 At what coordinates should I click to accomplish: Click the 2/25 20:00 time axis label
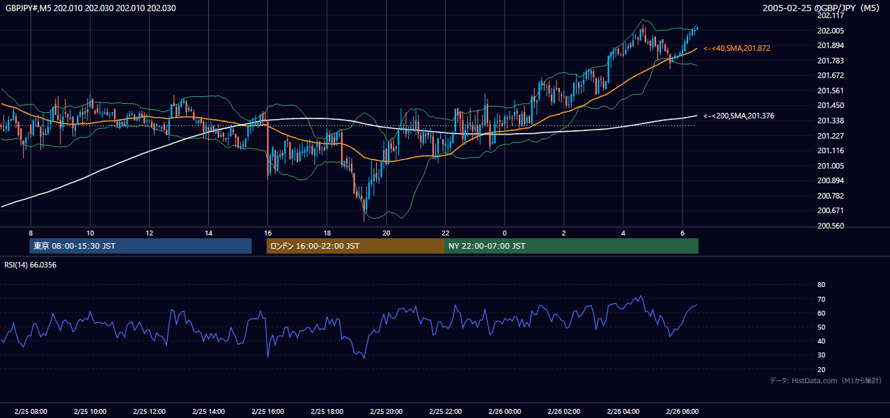pyautogui.click(x=387, y=412)
